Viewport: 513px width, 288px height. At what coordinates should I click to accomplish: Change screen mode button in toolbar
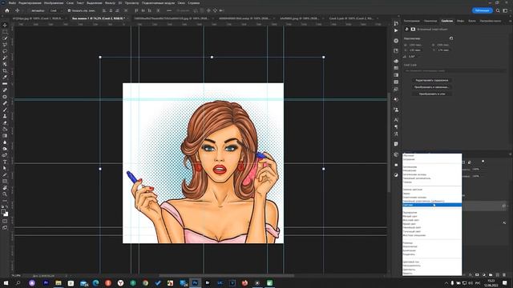(x=5, y=227)
